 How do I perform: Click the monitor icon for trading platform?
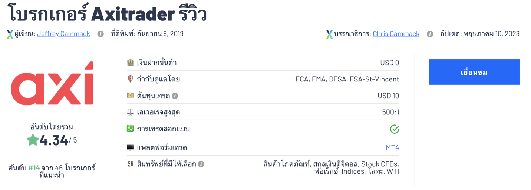[x=130, y=147]
